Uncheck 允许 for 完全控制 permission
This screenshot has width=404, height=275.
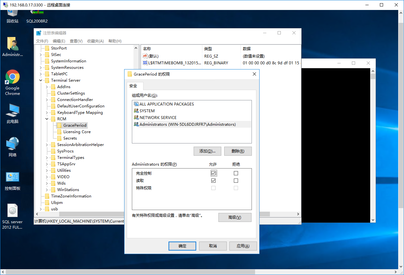pos(213,173)
